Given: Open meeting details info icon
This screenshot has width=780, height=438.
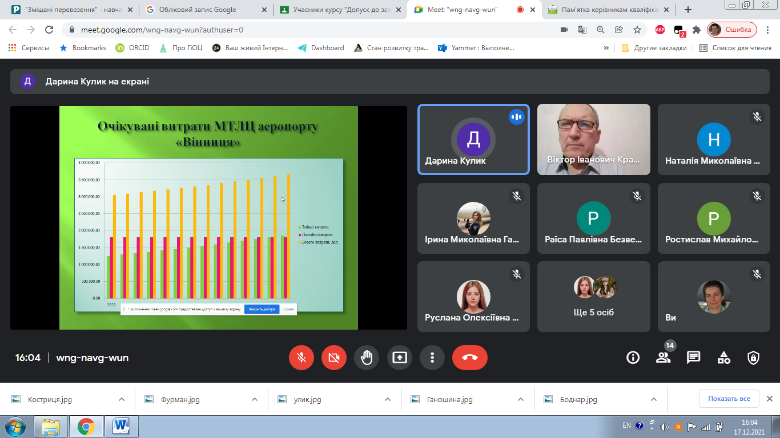Looking at the screenshot, I should point(633,358).
